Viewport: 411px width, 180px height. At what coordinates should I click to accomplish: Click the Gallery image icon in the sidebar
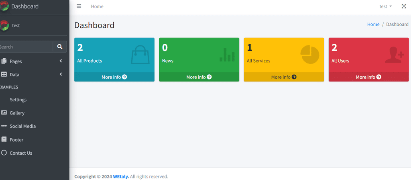click(4, 112)
